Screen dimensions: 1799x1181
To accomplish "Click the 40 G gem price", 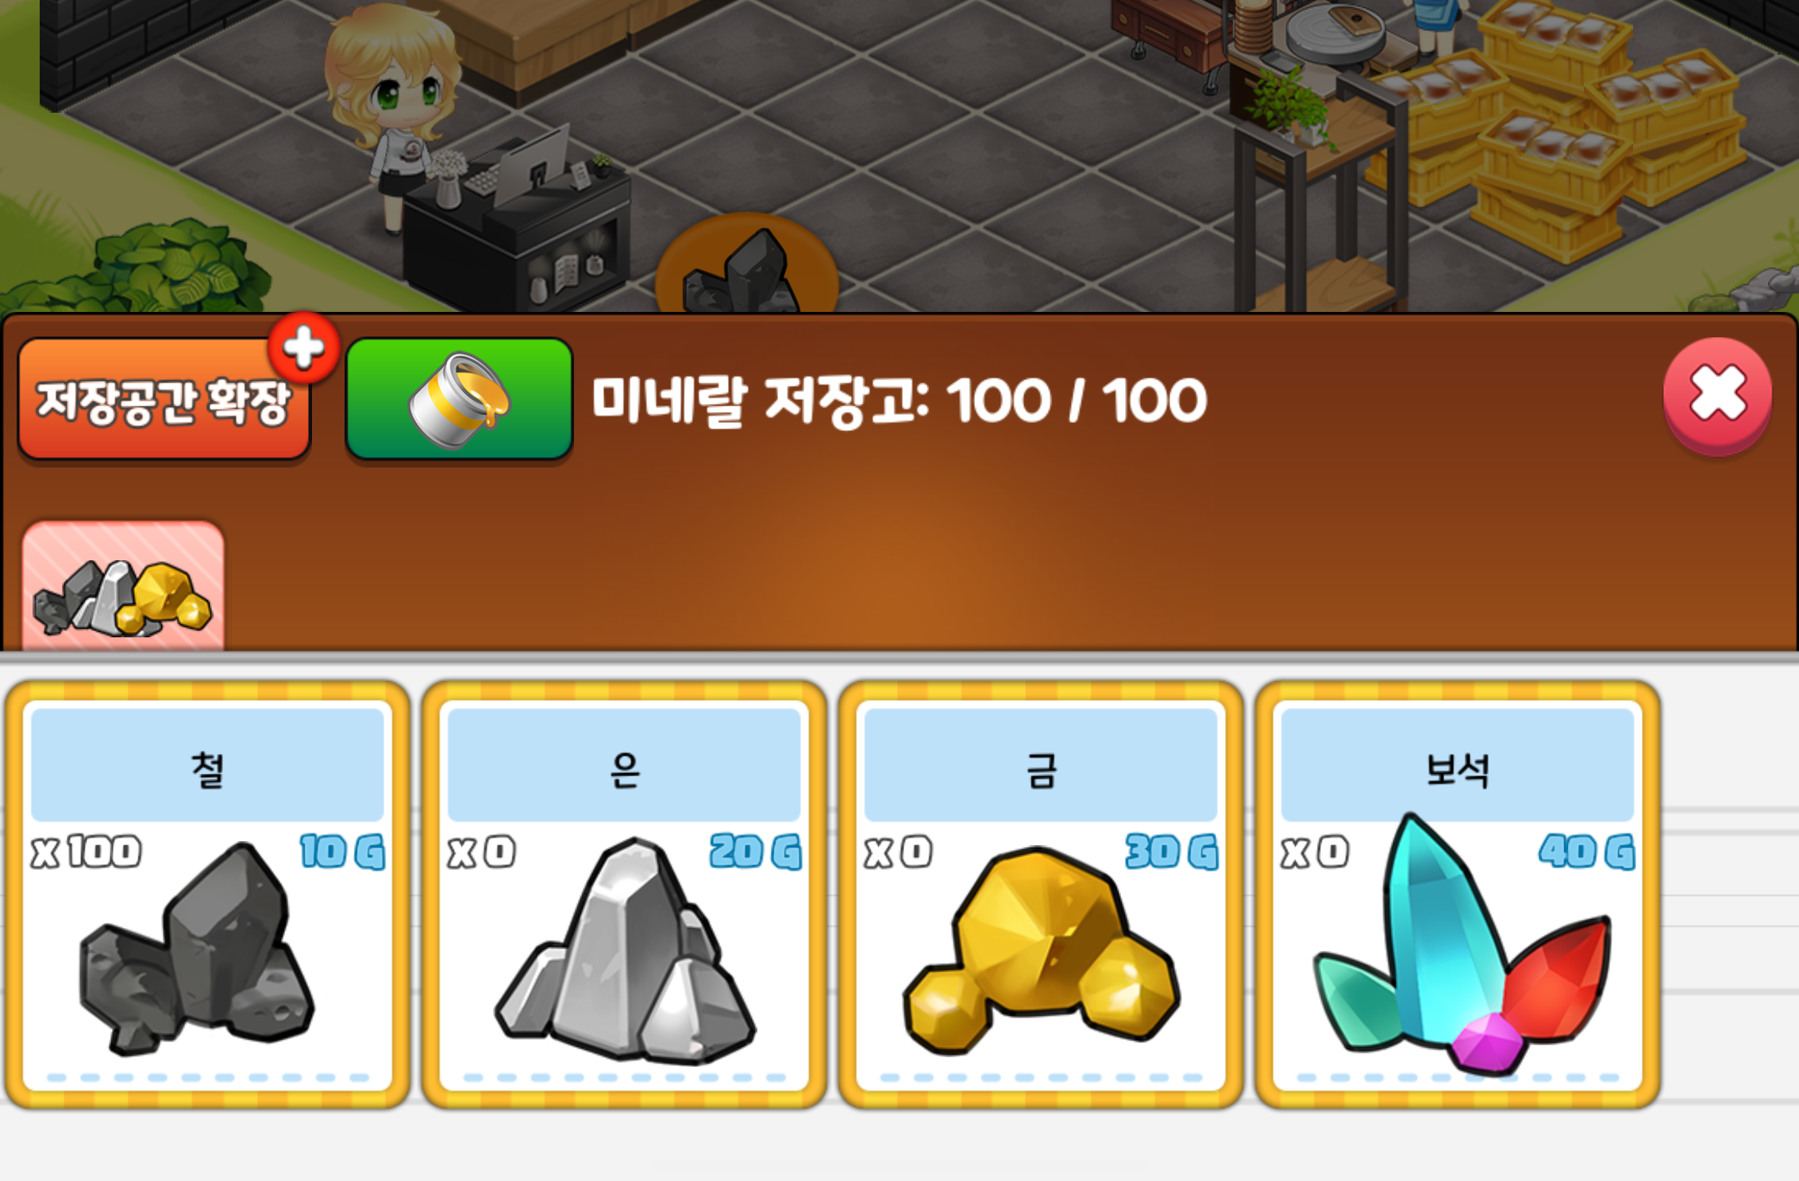I will click(x=1587, y=852).
